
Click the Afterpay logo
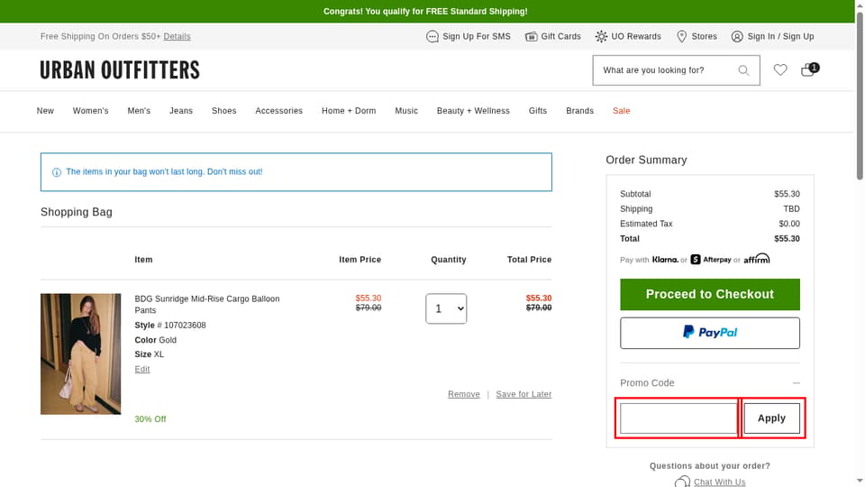[711, 260]
